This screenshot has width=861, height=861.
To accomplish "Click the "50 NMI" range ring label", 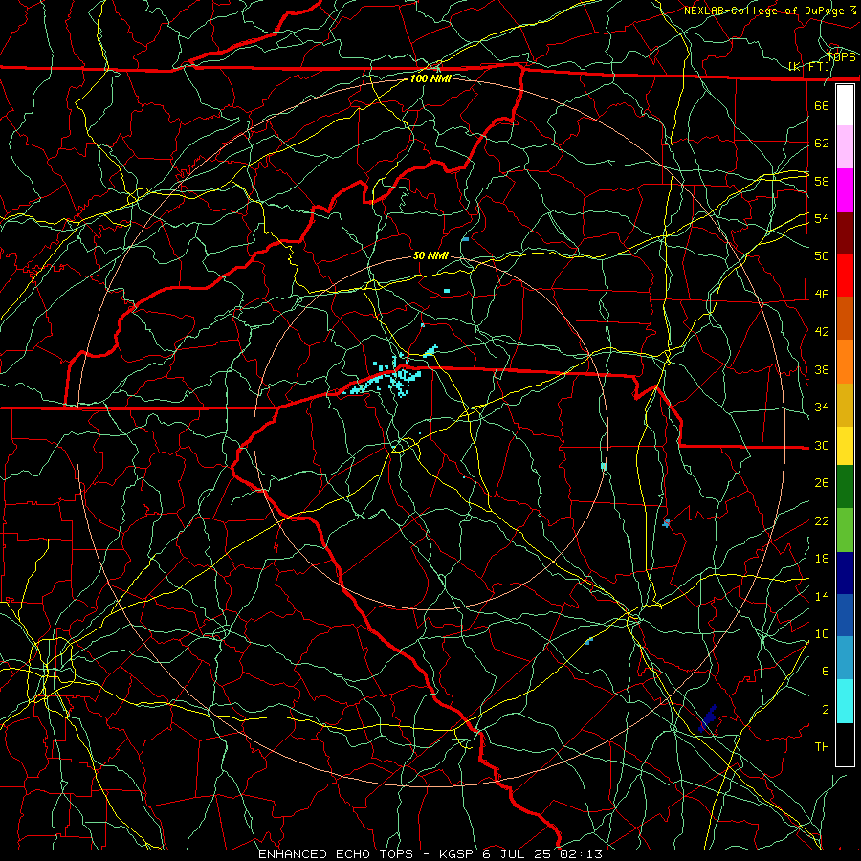I will click(430, 255).
